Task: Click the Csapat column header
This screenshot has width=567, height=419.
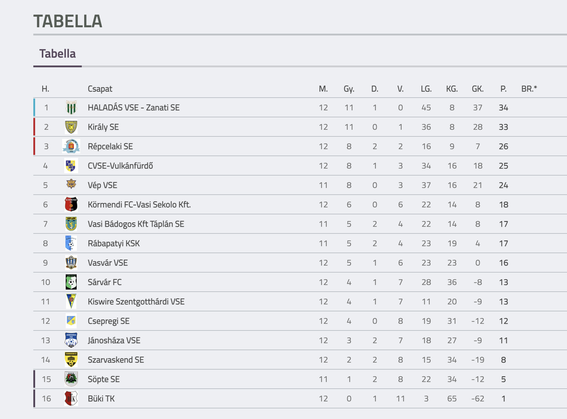Action: tap(100, 89)
